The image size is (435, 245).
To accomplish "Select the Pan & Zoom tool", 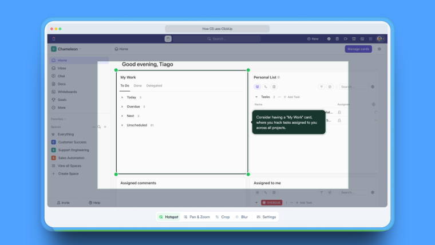I will pos(196,217).
